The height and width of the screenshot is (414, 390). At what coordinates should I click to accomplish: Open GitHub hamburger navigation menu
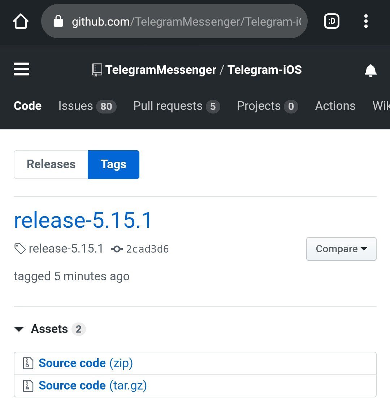tap(21, 69)
